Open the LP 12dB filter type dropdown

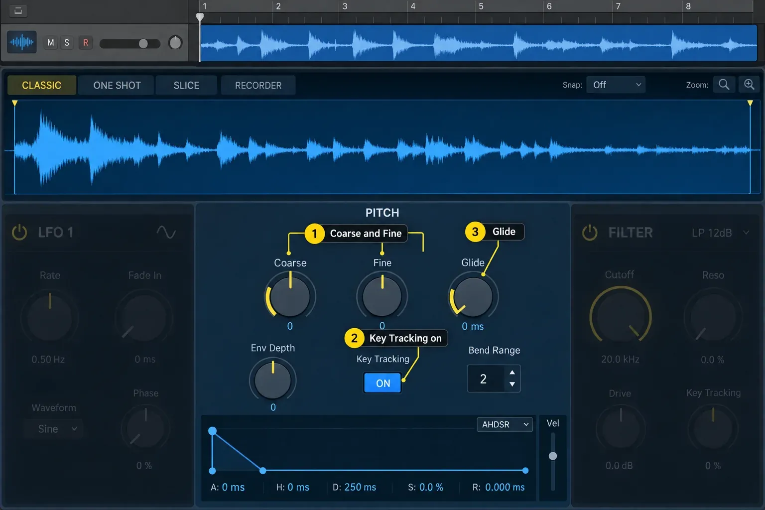click(x=720, y=233)
